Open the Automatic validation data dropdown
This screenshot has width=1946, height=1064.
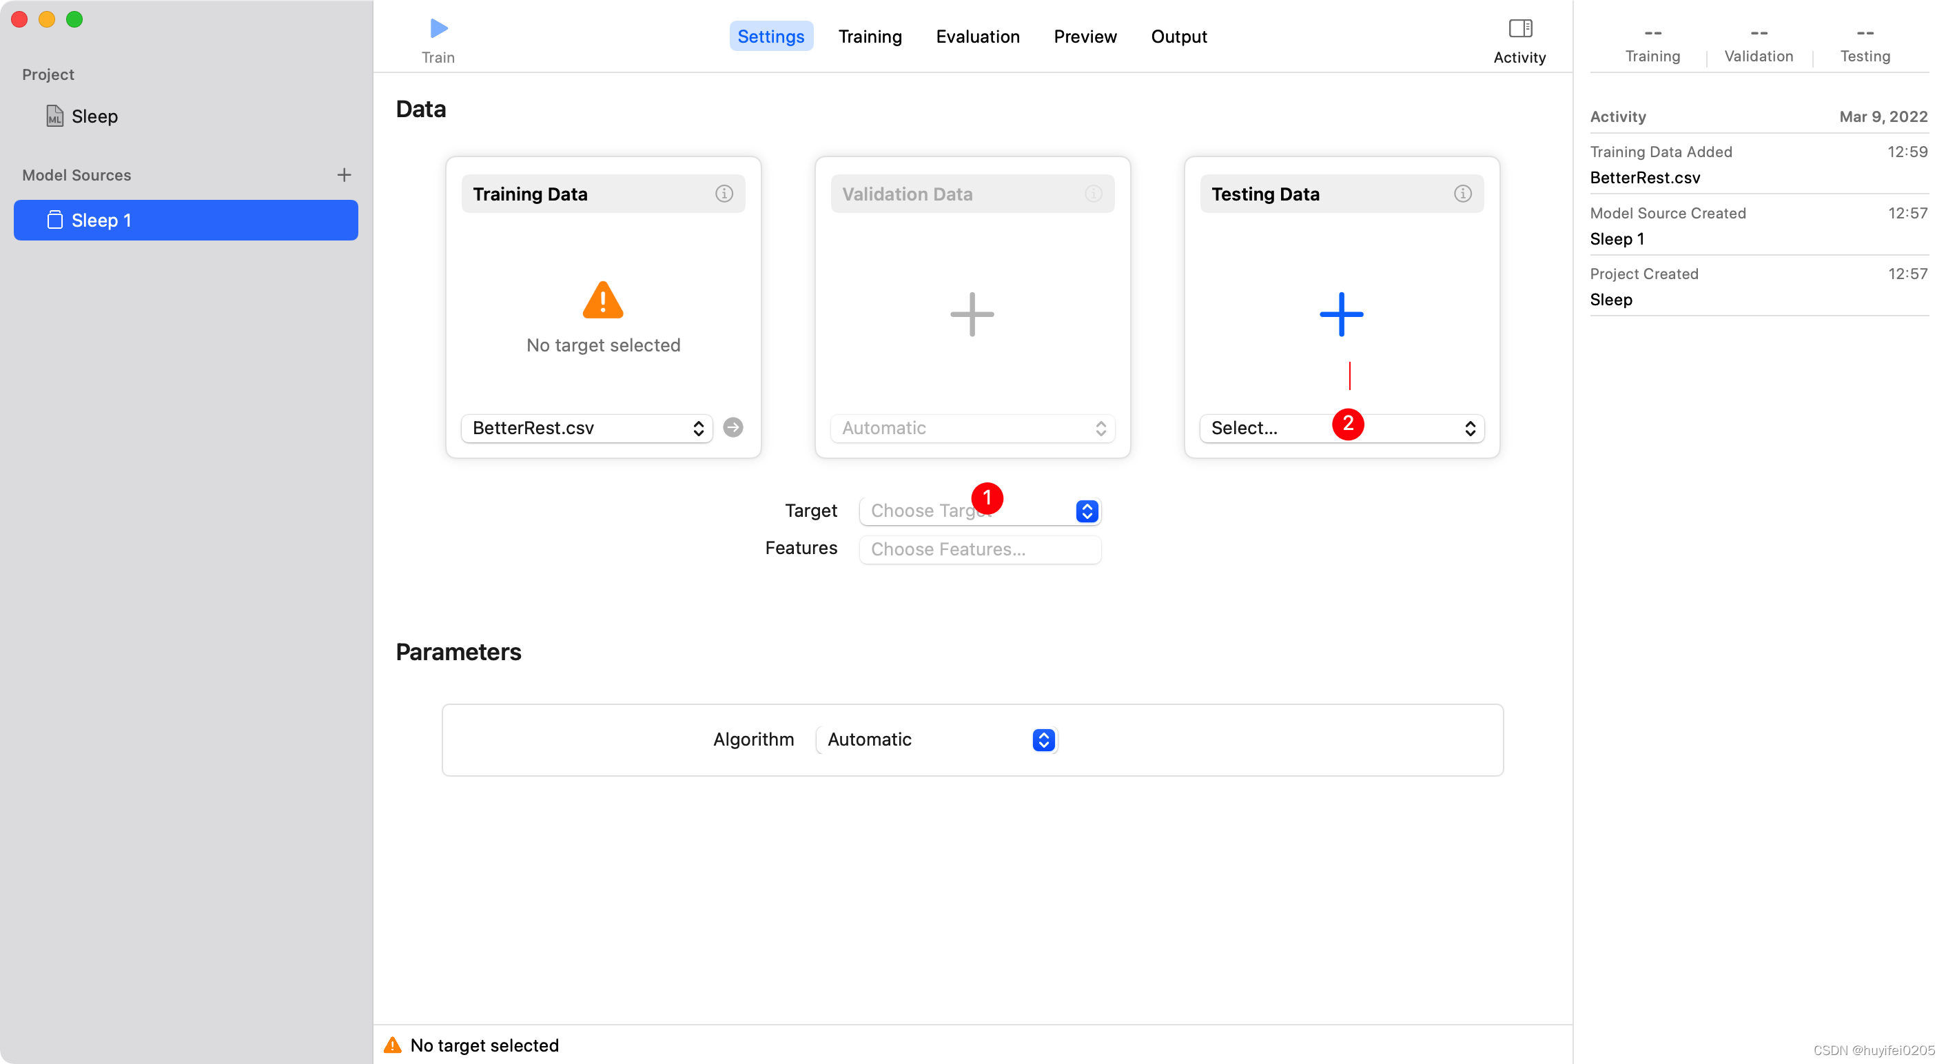972,428
